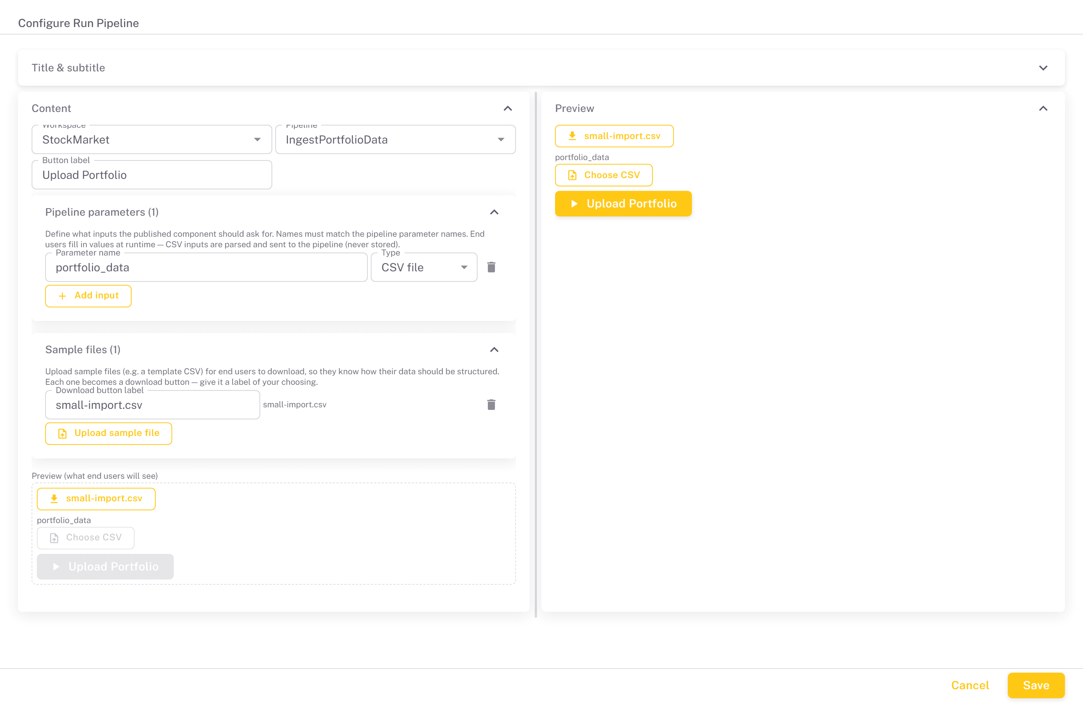Image resolution: width=1083 pixels, height=714 pixels.
Task: Click the disabled Choose CSV in end-user preview box
Action: [86, 538]
